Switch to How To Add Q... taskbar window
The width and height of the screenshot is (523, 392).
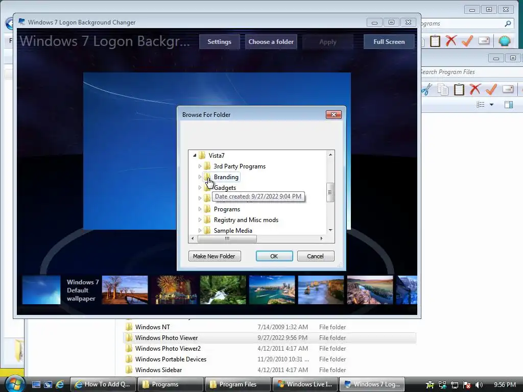(x=103, y=384)
